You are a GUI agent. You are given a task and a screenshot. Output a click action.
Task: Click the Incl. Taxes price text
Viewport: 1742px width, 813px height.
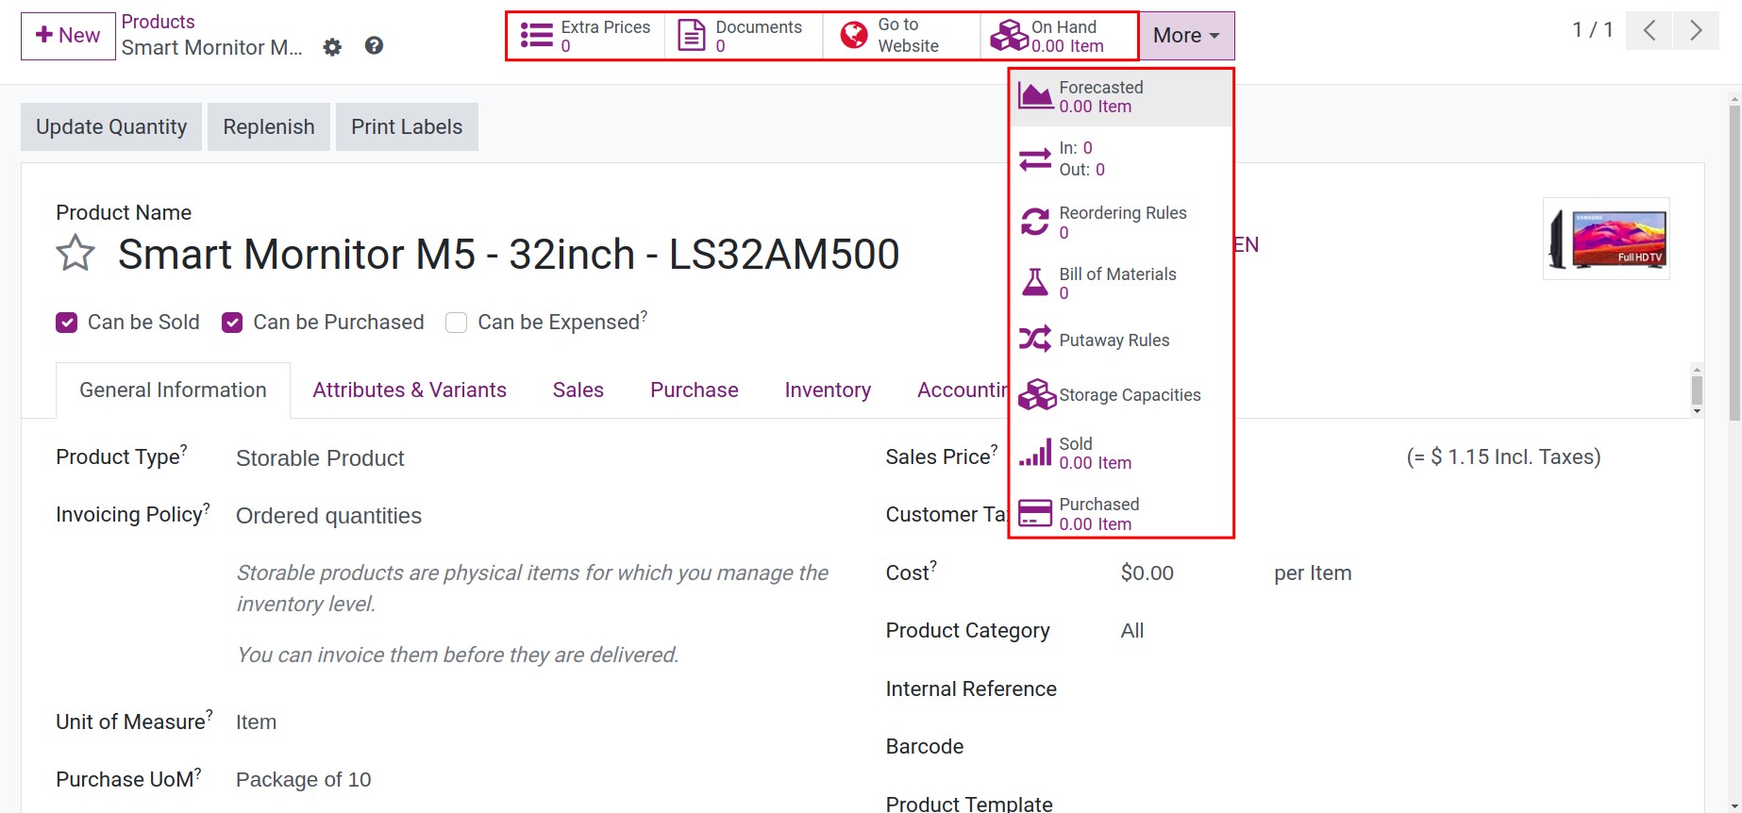1503,457
